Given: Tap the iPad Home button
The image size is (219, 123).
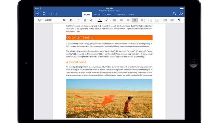Looking at the screenshot, I should [193, 64].
